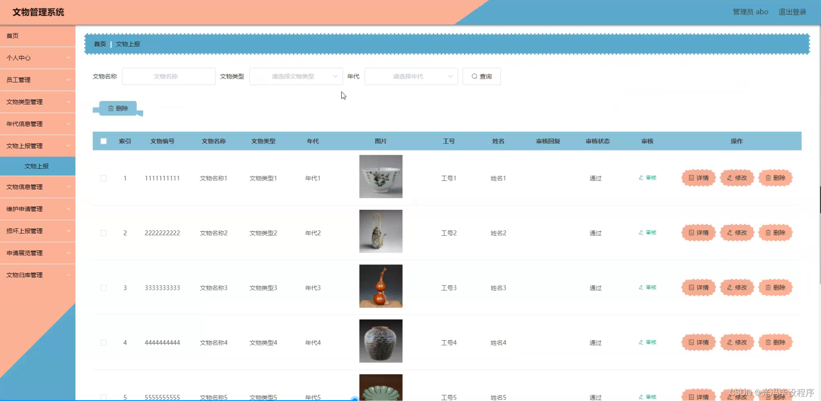Screen dimensions: 821x401
Task: Click the cell 文物类型2
Action: pos(263,233)
